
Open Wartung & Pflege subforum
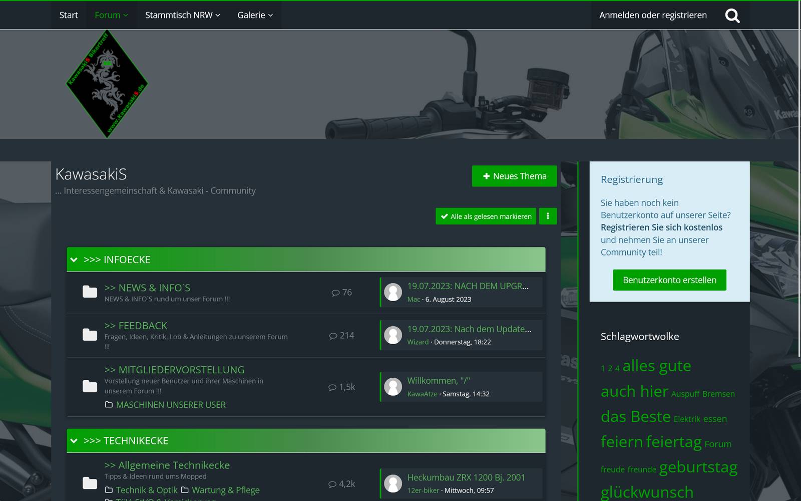226,490
